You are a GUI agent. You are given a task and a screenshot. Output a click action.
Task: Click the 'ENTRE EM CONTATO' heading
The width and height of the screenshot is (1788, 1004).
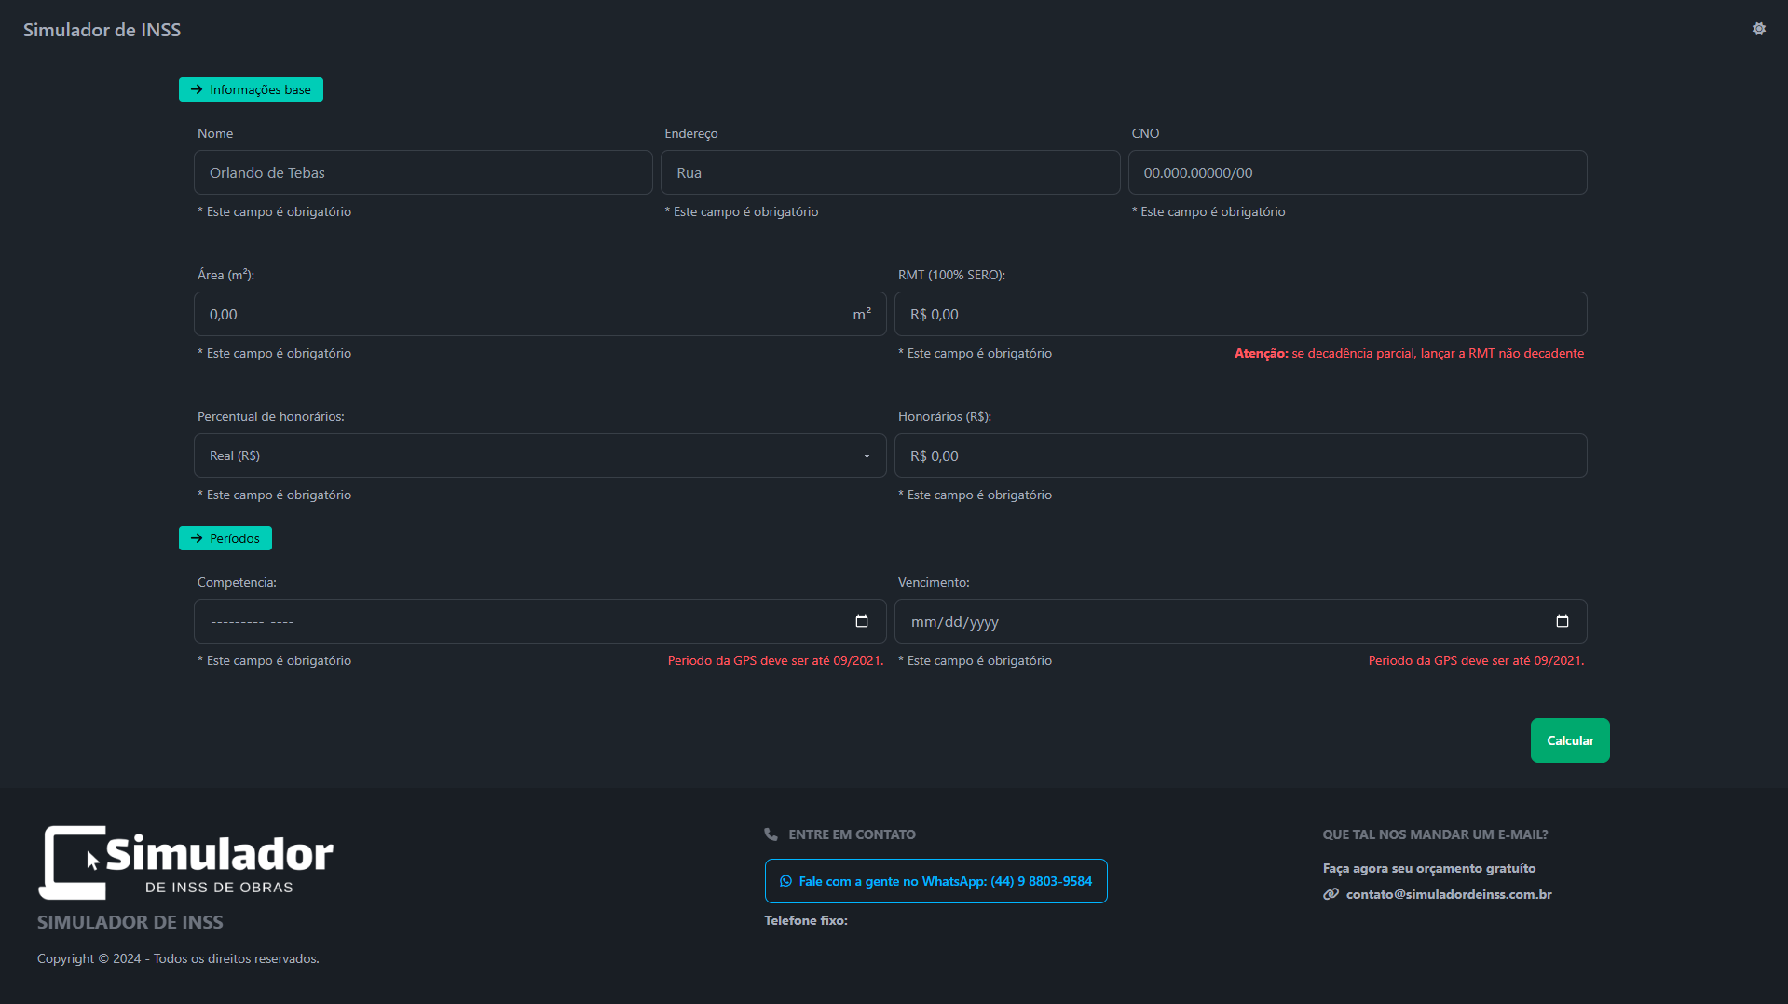pyautogui.click(x=852, y=834)
